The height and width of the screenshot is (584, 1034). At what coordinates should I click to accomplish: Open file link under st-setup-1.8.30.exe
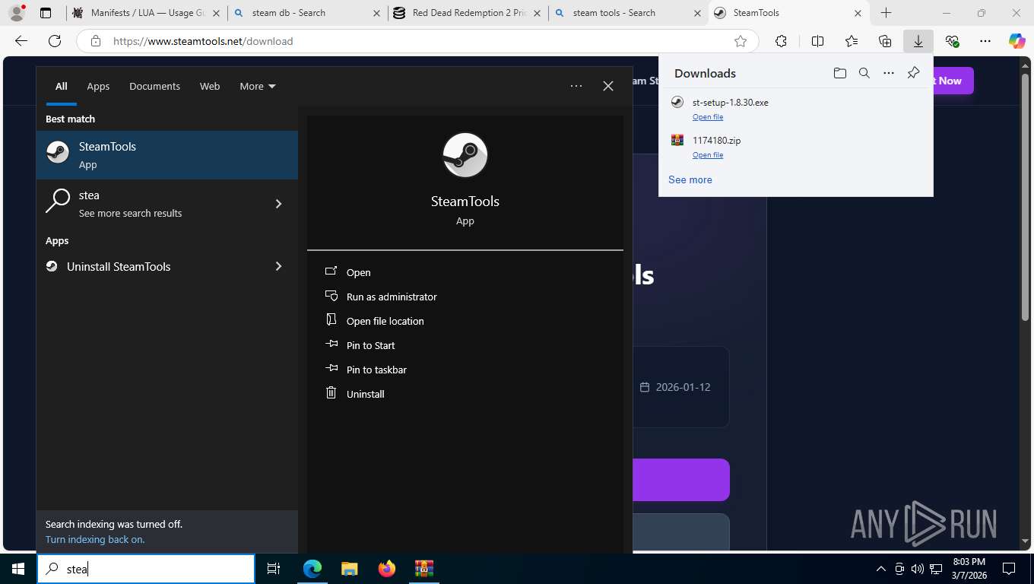pyautogui.click(x=708, y=117)
